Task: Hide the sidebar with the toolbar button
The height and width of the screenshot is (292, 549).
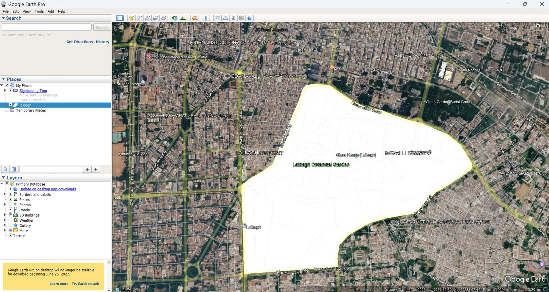Action: coord(119,18)
